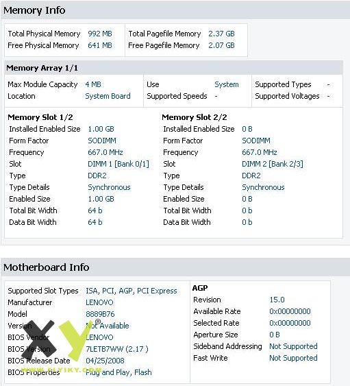Select the BIOS version 7LETB7WW (2.17) text

click(117, 349)
